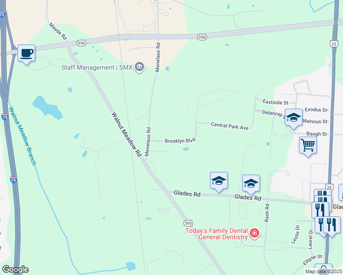Select the Staff Management SMX marker icon
The height and width of the screenshot is (275, 343).
[139, 66]
